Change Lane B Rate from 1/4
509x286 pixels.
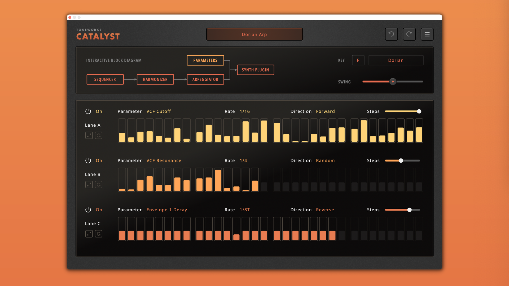[x=243, y=160]
